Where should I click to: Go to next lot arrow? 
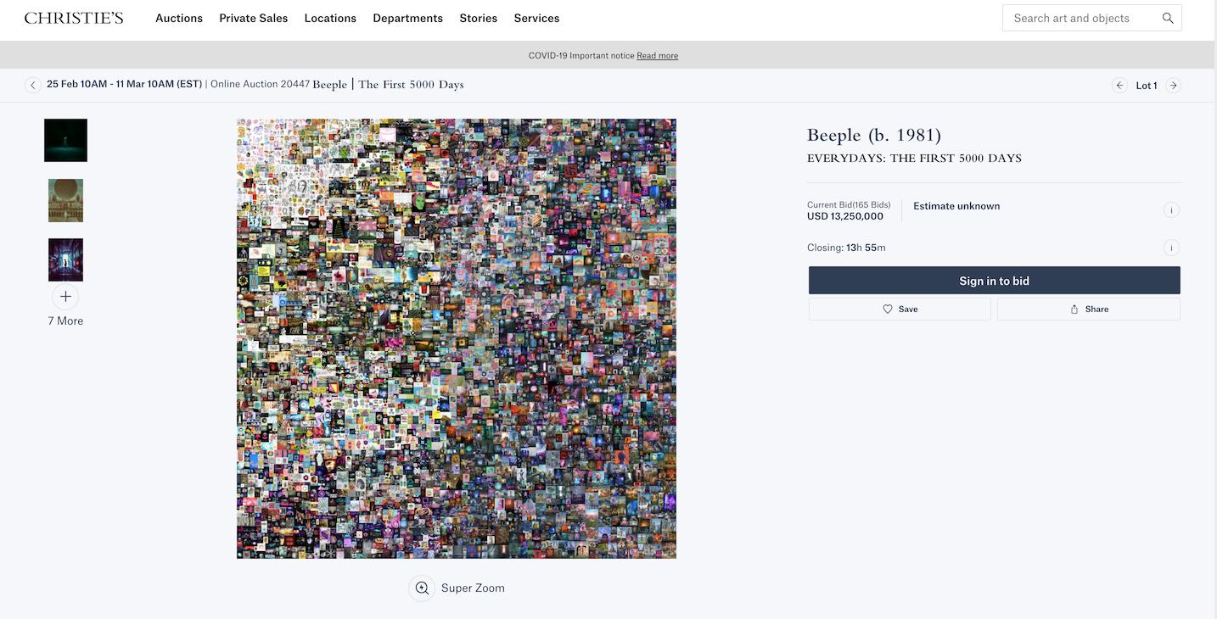tap(1173, 85)
